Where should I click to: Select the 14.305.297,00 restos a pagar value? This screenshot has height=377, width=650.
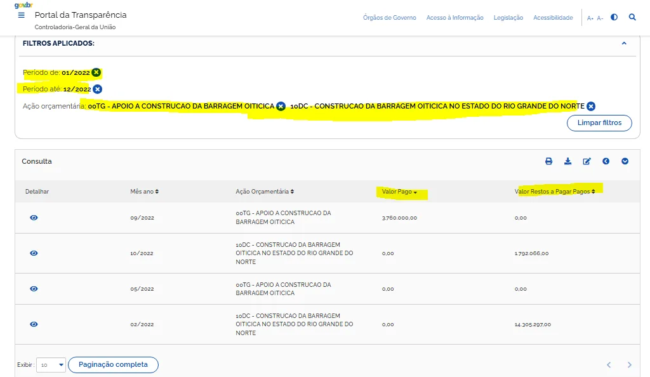[x=533, y=324]
